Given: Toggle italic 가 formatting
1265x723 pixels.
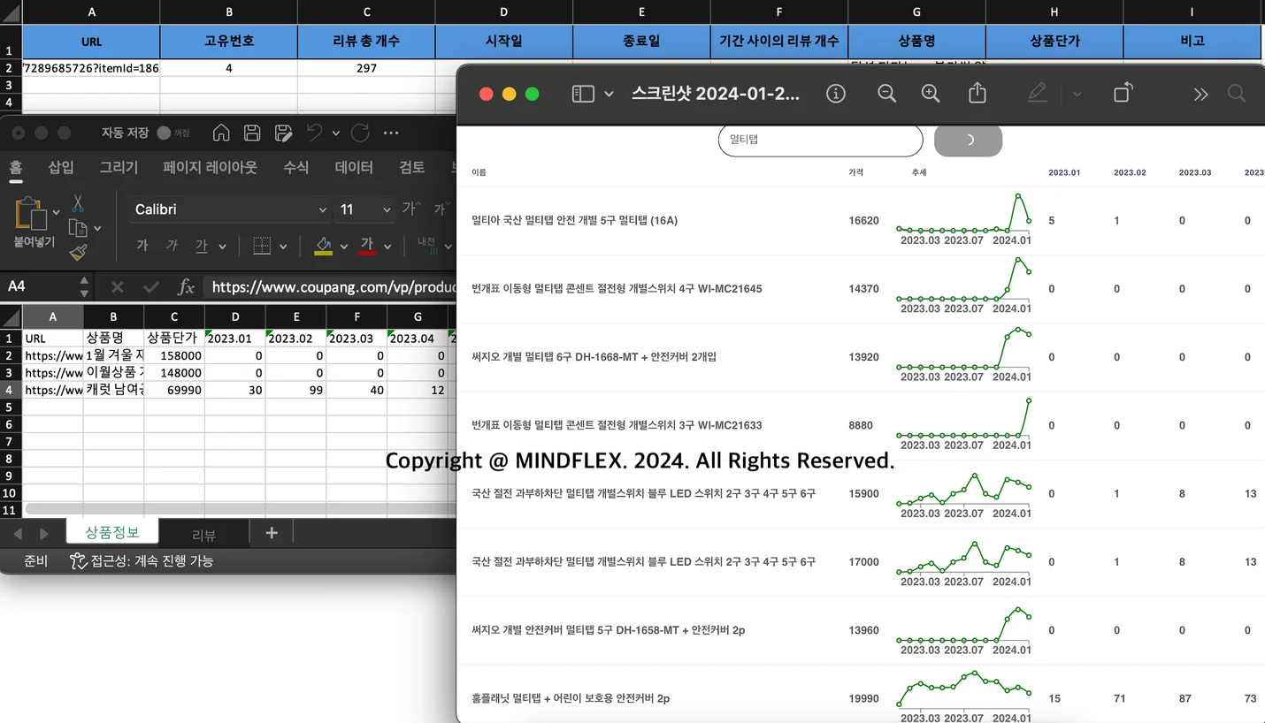Looking at the screenshot, I should (172, 246).
